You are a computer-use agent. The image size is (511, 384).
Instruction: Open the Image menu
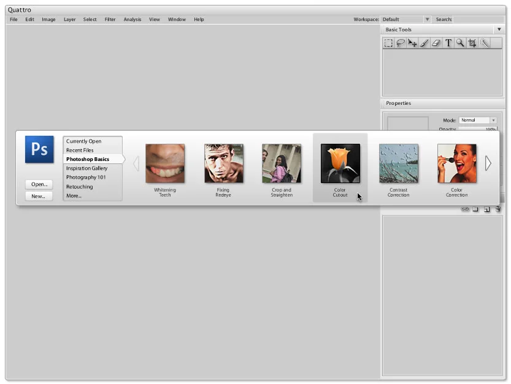click(x=48, y=20)
